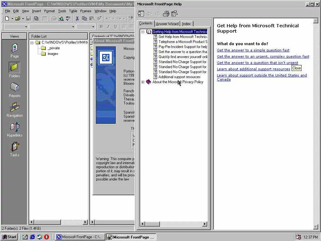Collapse the C:\WINDOWS\Profiles root folder
The height and width of the screenshot is (241, 321).
click(x=32, y=43)
